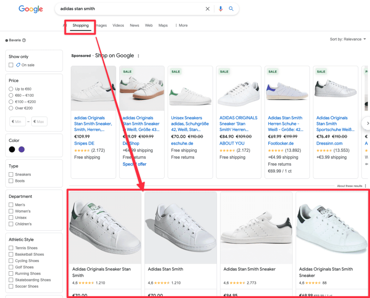Check Tennis Shoes athletic style
This screenshot has height=298, width=370.
tap(11, 248)
